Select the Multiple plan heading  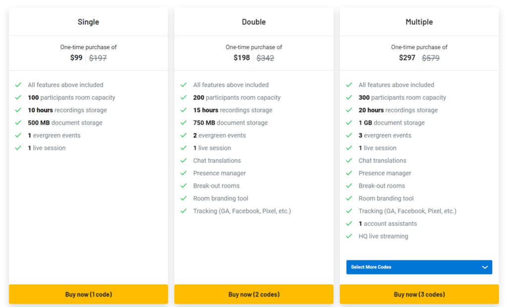[419, 22]
